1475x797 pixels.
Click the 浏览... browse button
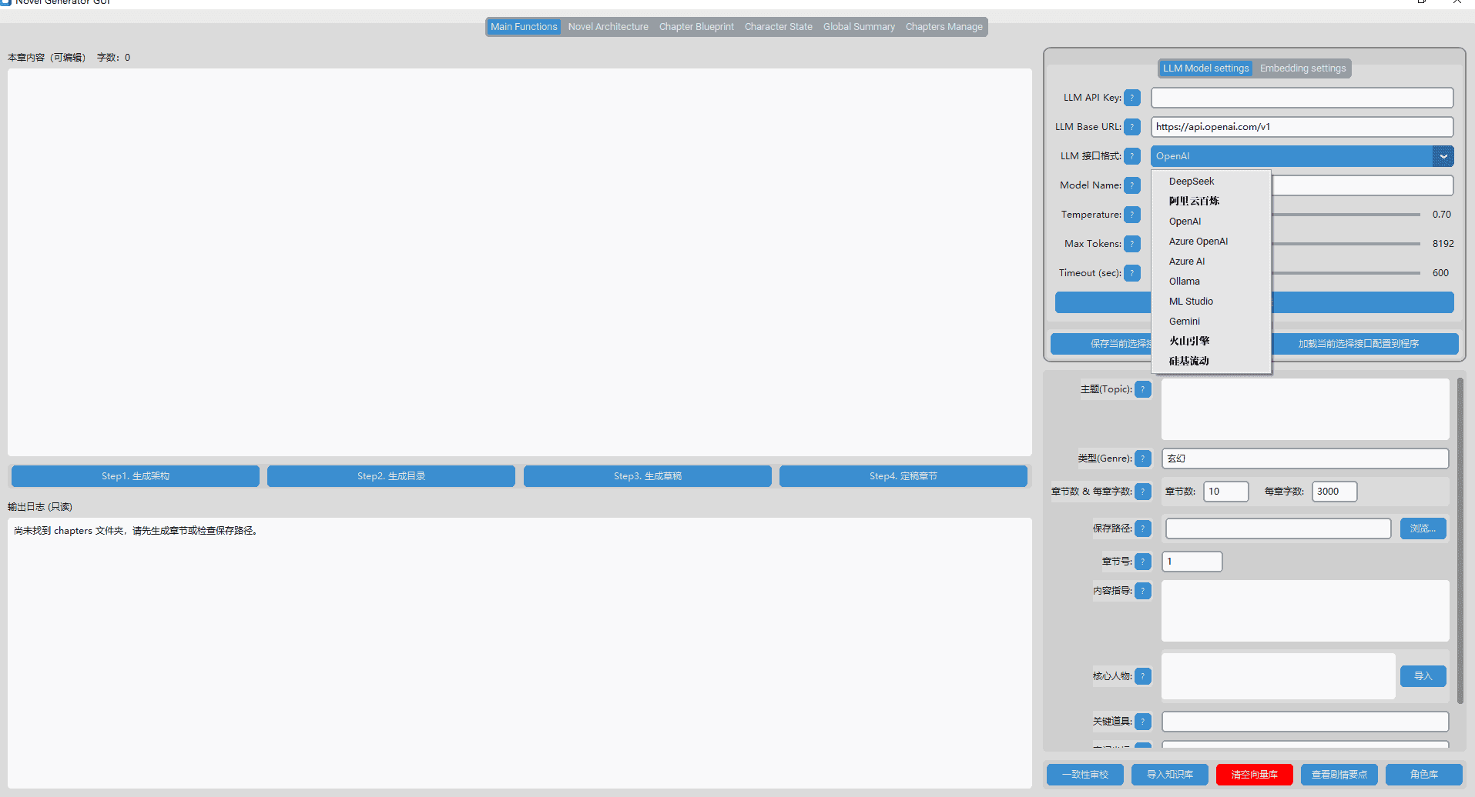pyautogui.click(x=1423, y=529)
